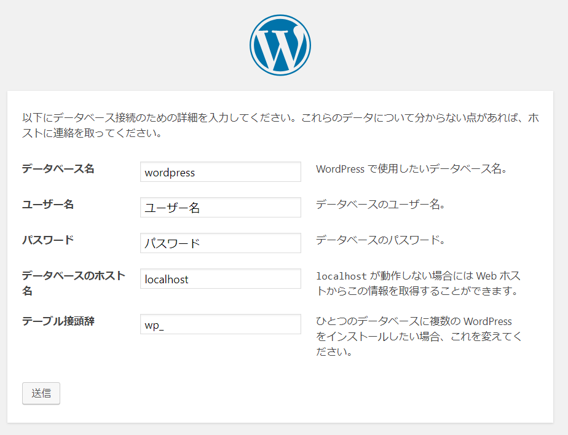The image size is (568, 435).
Task: Select the ユーザー名 input field
Action: (221, 207)
